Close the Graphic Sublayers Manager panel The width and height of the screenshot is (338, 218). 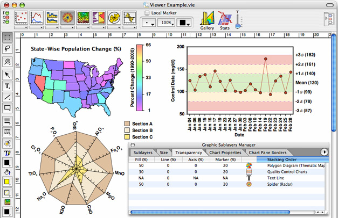coord(133,145)
